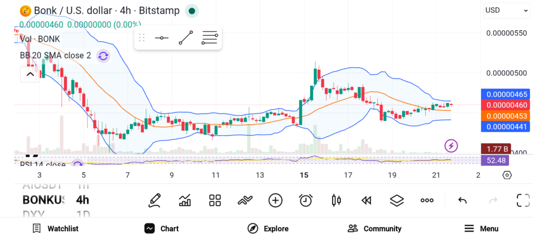Click the 0.00000460 last price in header

pos(41,25)
